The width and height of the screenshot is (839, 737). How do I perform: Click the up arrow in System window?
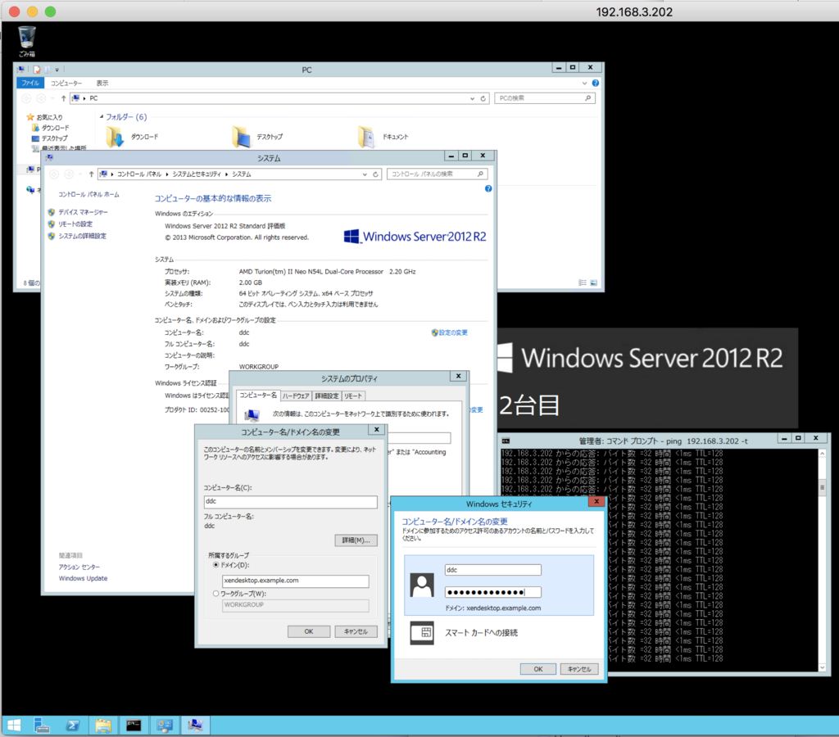point(92,174)
